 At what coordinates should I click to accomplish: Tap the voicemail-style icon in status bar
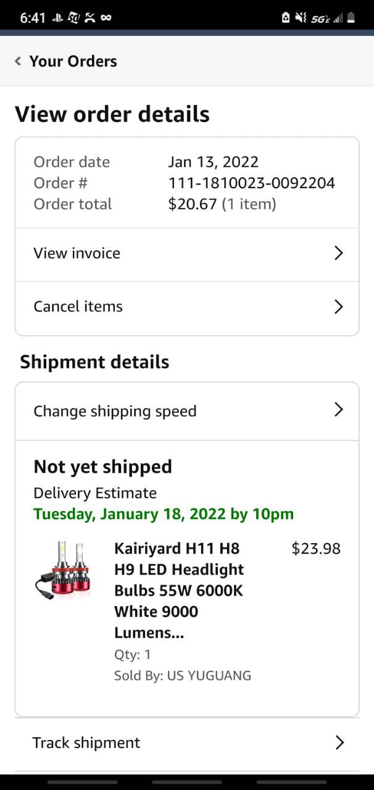106,18
